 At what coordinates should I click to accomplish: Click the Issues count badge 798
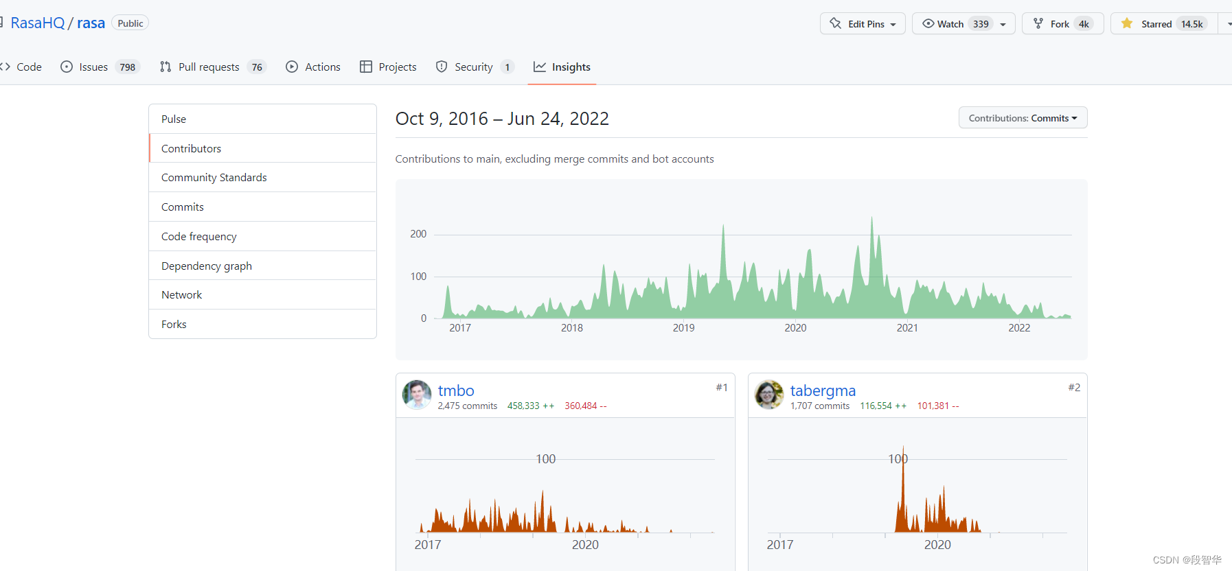tap(127, 67)
